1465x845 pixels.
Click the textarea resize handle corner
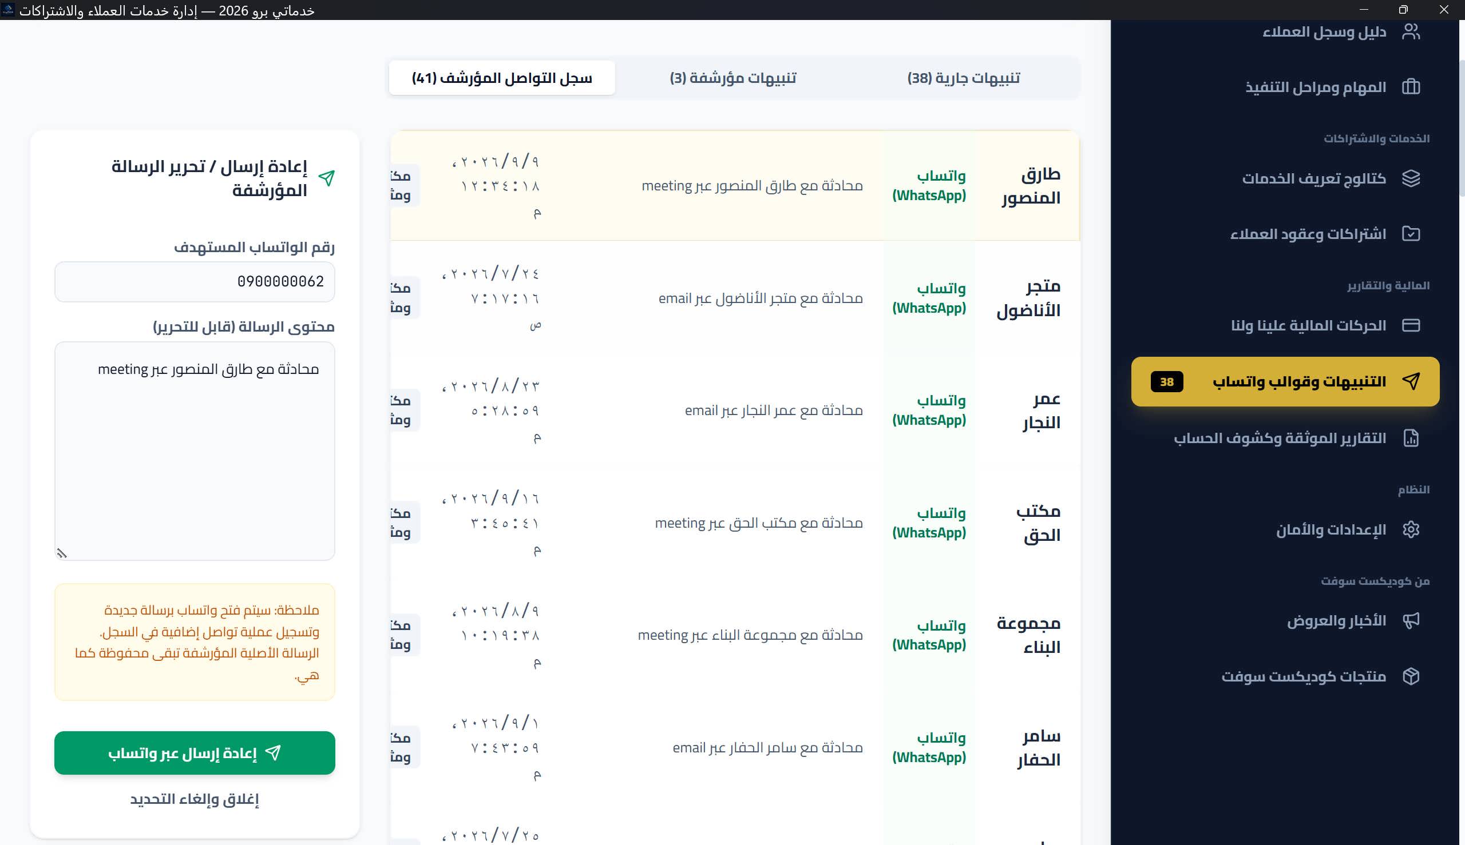pyautogui.click(x=62, y=553)
